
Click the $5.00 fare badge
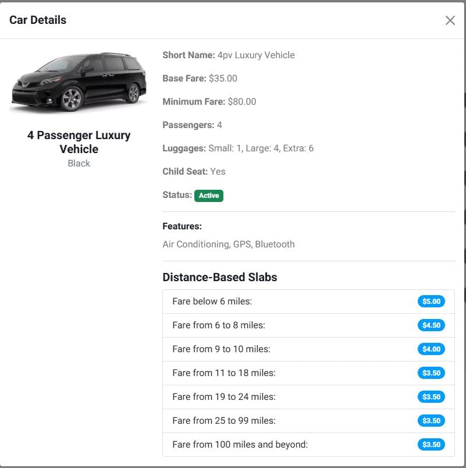(x=431, y=302)
